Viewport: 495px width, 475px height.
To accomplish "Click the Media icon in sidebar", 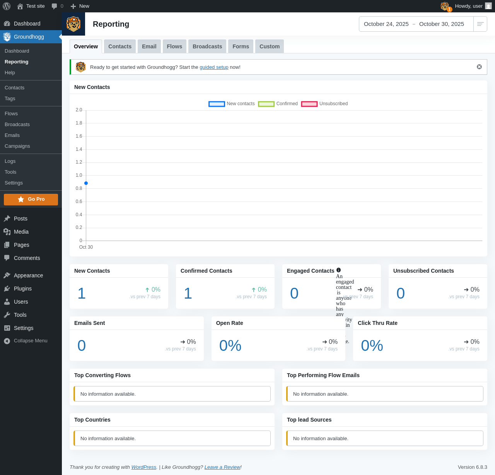I will [x=7, y=232].
